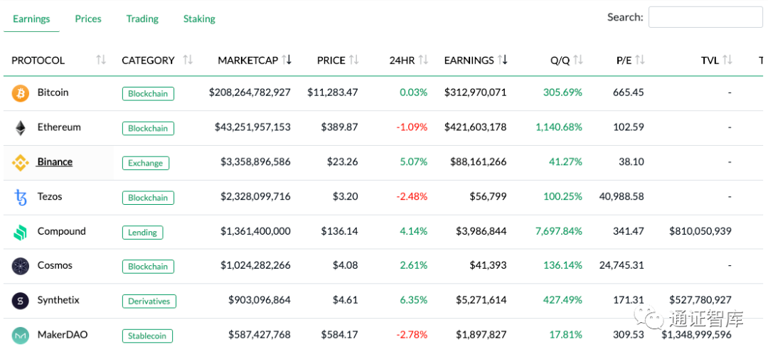Sort table by Earnings column
The height and width of the screenshot is (352, 768).
[475, 60]
